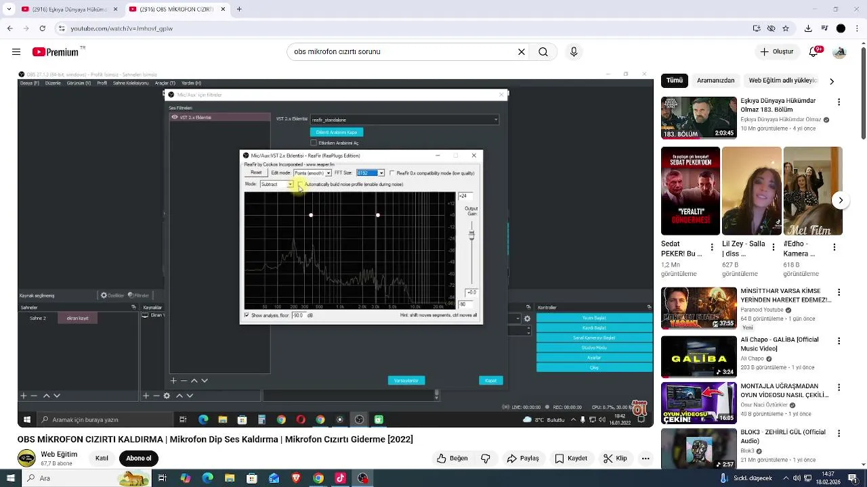Open Mode Subtract dropdown
The image size is (867, 487).
[x=277, y=184]
